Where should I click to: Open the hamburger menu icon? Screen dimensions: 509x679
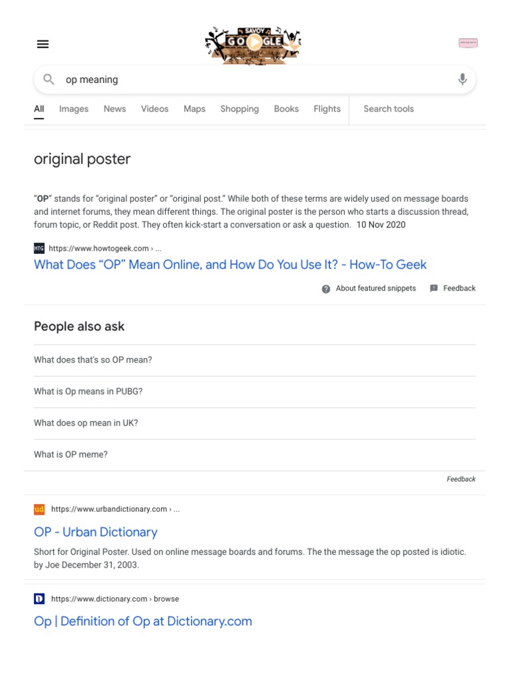(x=43, y=44)
